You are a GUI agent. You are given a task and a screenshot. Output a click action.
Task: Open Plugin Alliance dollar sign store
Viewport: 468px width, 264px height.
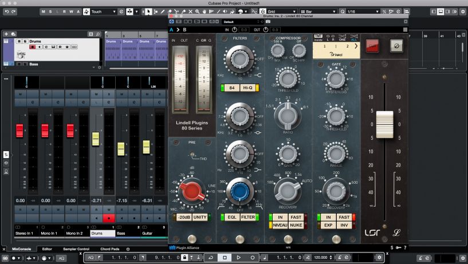coord(392,247)
